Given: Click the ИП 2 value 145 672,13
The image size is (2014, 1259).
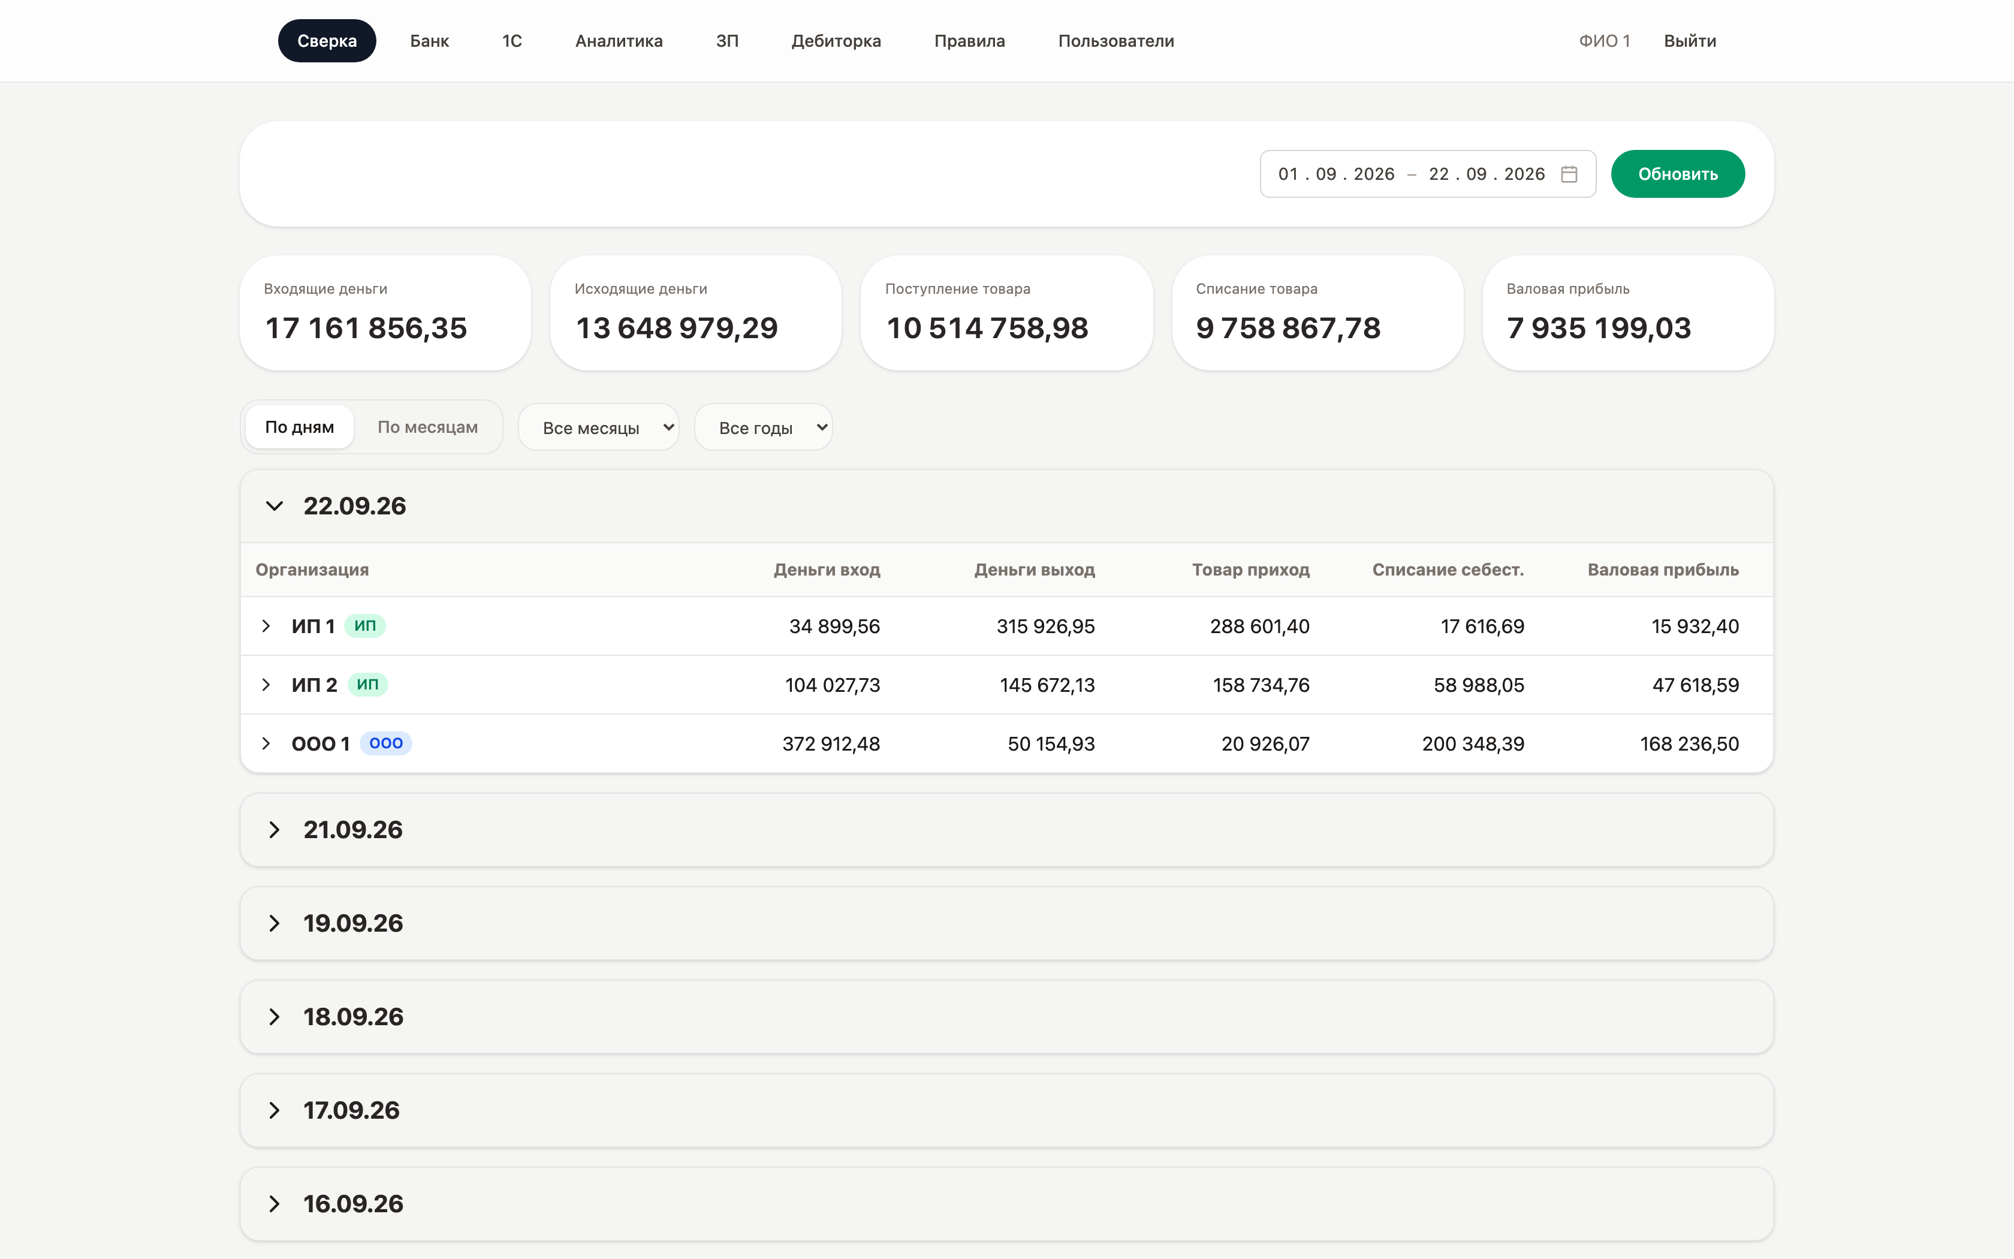Looking at the screenshot, I should pos(1047,685).
